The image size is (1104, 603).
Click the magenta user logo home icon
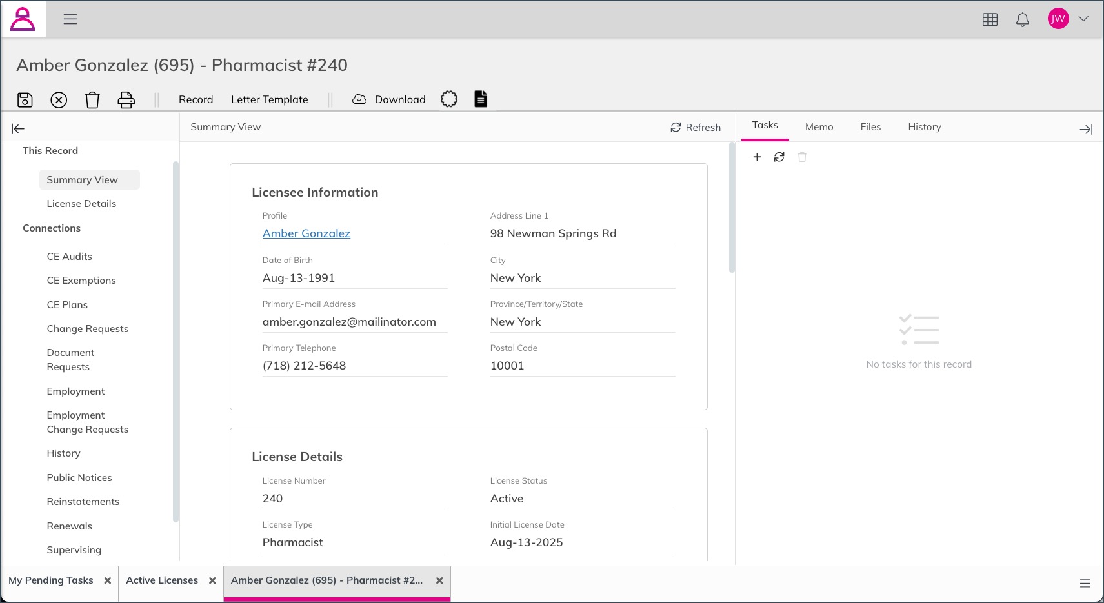click(23, 19)
